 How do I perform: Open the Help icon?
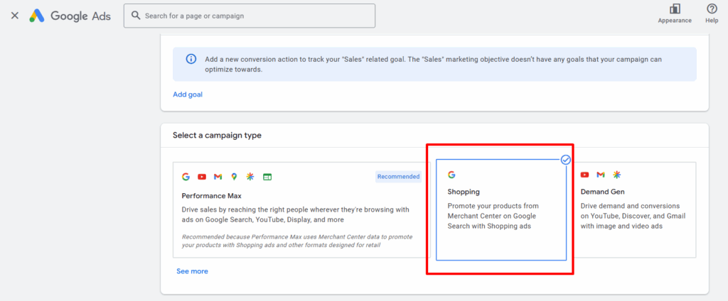click(x=712, y=9)
